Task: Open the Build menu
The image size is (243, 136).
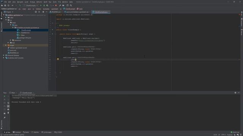Action: (46, 2)
